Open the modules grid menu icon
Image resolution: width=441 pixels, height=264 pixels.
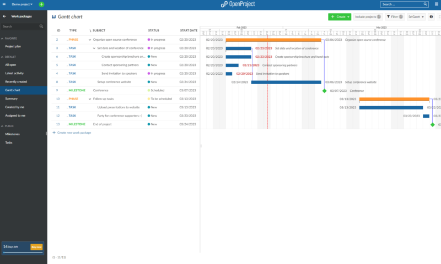[x=437, y=4]
